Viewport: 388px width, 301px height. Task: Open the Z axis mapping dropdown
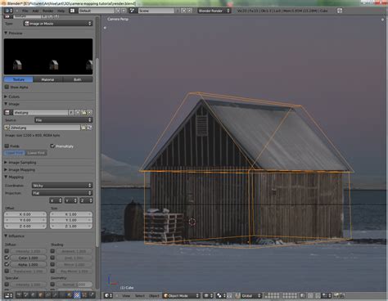[86, 200]
